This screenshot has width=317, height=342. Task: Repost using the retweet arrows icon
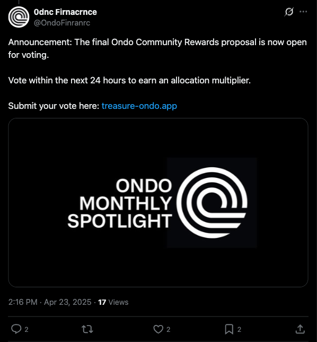click(87, 329)
